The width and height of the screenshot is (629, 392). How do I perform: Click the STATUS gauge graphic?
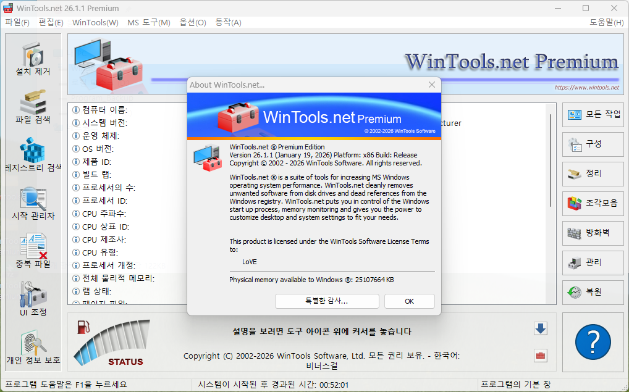pyautogui.click(x=112, y=343)
